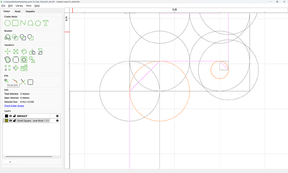288x173 pixels.
Task: Open the Library menu
Action: point(19,6)
